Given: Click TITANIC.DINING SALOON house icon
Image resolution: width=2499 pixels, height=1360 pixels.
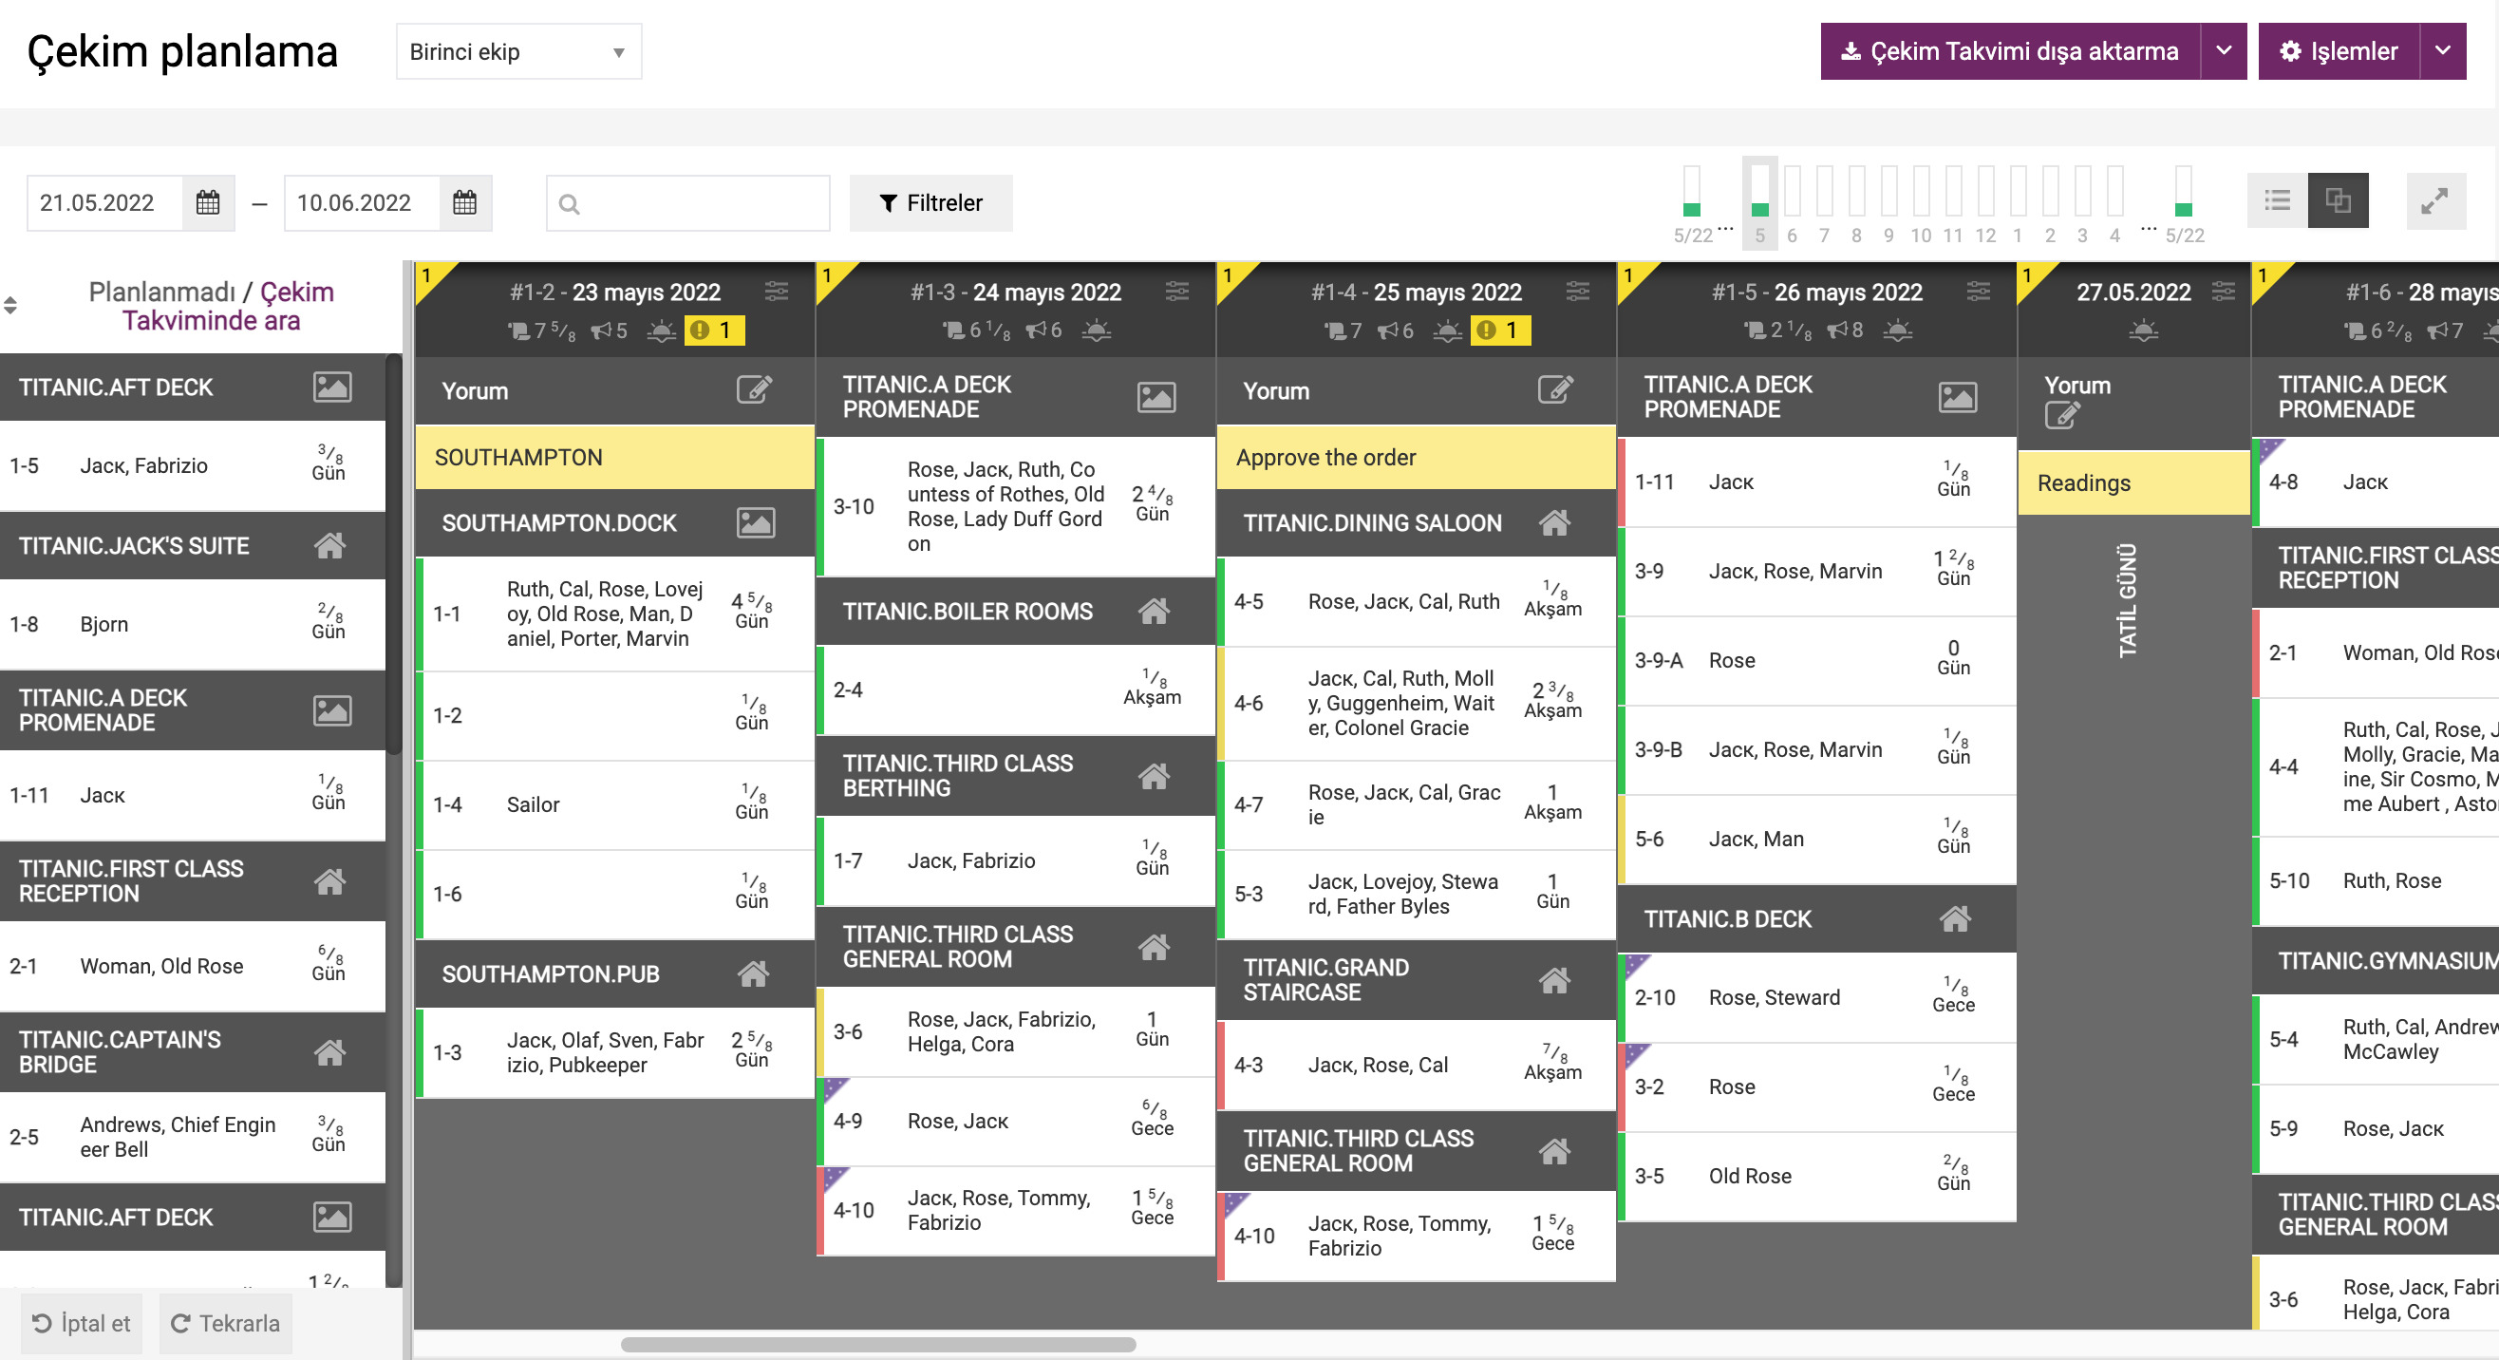Looking at the screenshot, I should [1555, 523].
